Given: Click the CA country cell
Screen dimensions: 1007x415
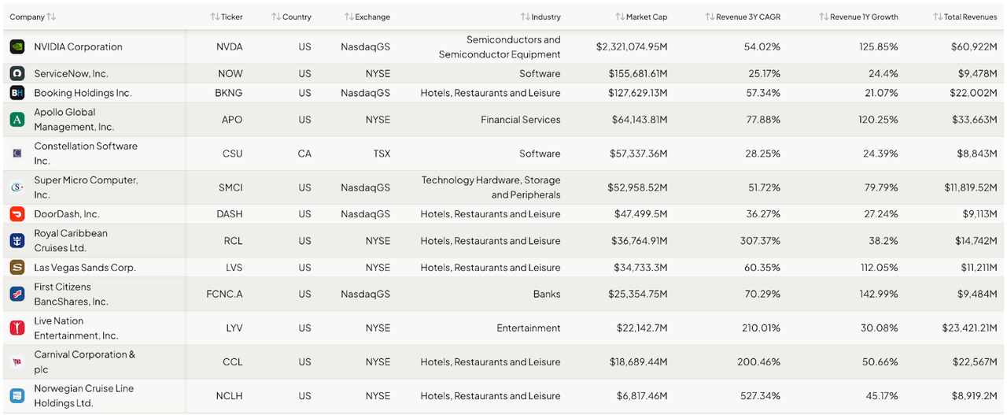Looking at the screenshot, I should coord(304,154).
